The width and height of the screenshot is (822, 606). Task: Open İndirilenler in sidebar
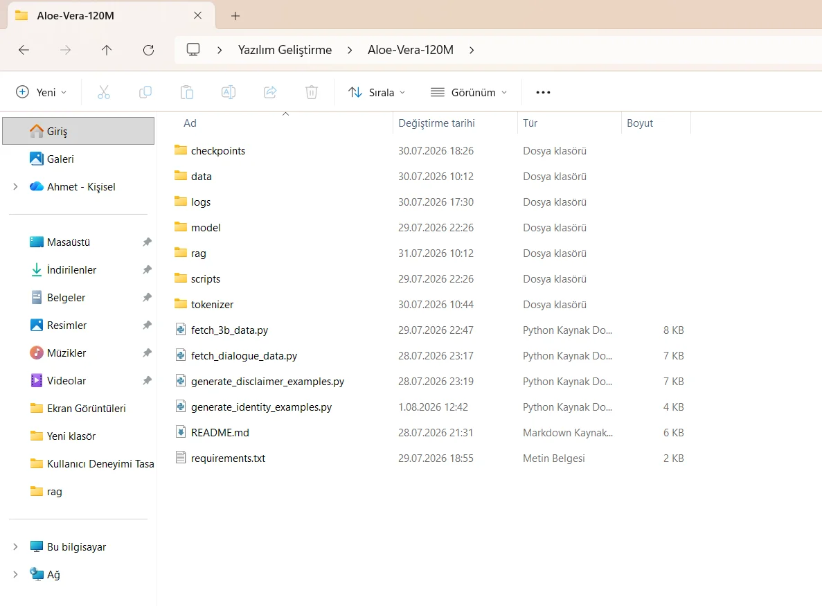tap(78, 270)
